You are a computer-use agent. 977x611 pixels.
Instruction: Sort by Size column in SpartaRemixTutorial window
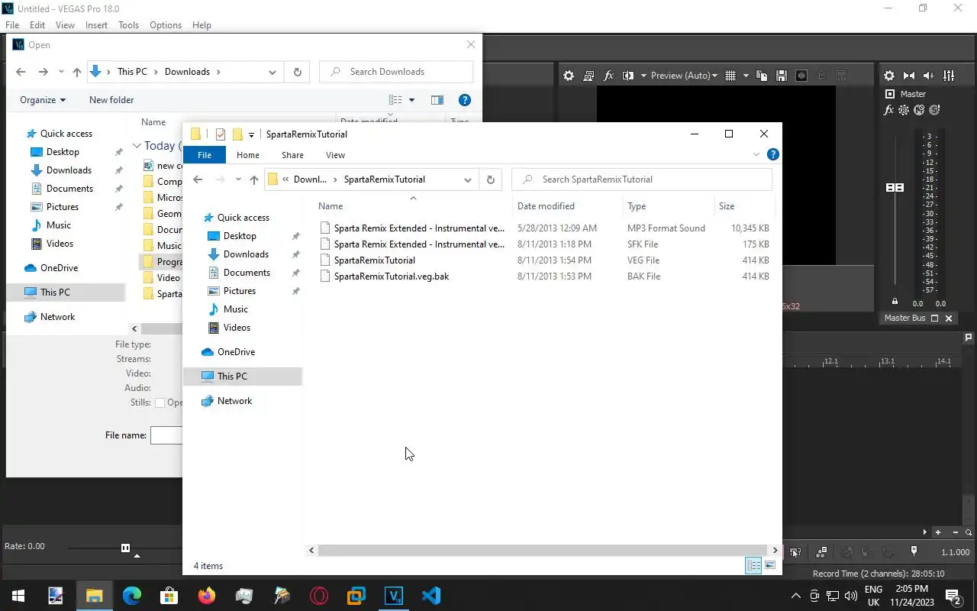[743, 206]
